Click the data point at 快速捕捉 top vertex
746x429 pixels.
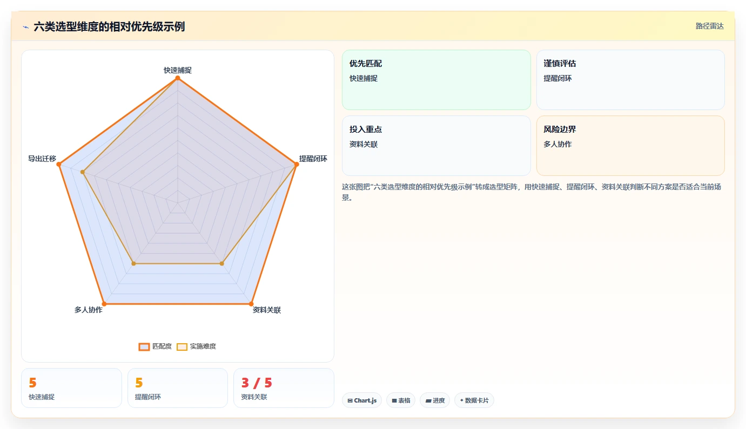click(x=178, y=78)
